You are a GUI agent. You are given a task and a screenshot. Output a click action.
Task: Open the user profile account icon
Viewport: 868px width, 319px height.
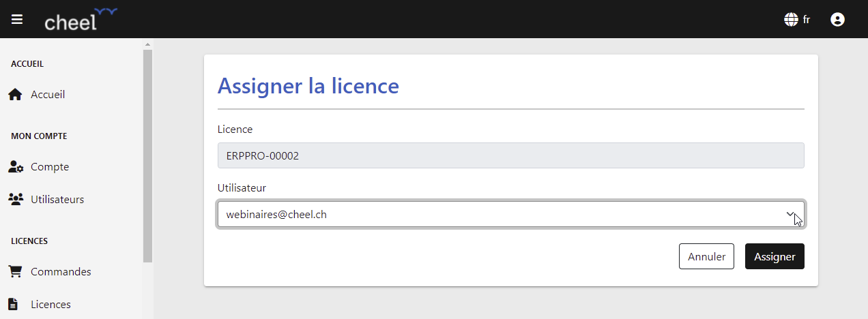(837, 20)
